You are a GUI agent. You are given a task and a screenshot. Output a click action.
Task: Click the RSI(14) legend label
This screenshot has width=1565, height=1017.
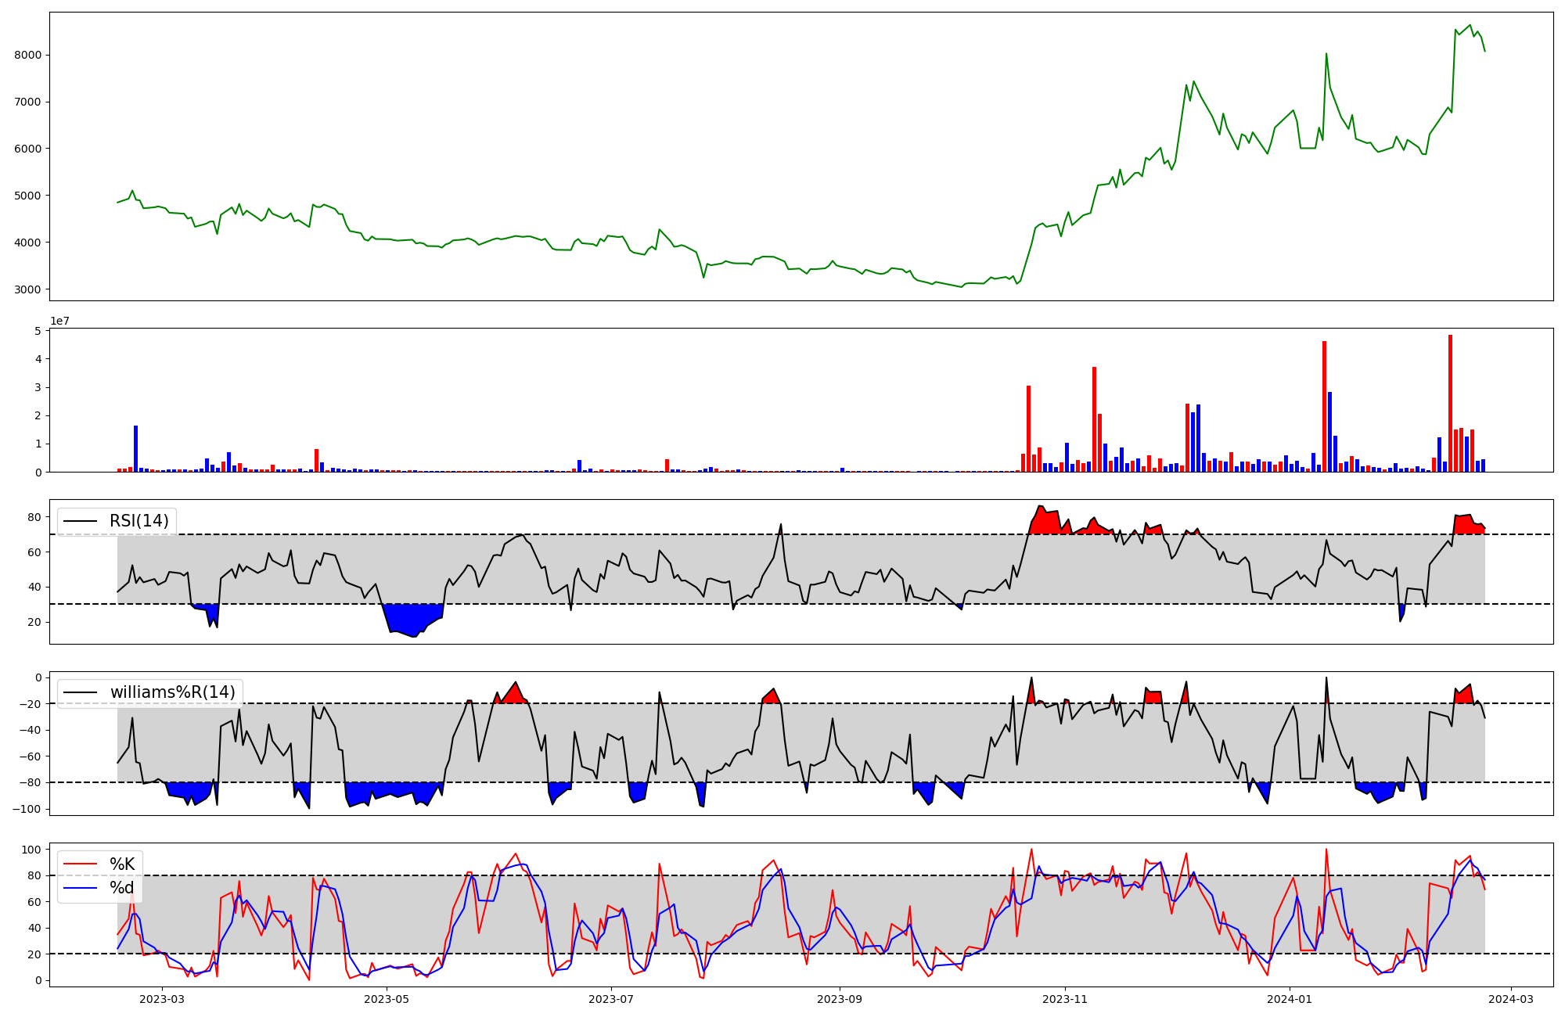139,521
